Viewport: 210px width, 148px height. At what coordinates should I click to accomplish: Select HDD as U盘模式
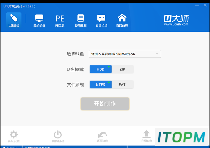click(101, 69)
